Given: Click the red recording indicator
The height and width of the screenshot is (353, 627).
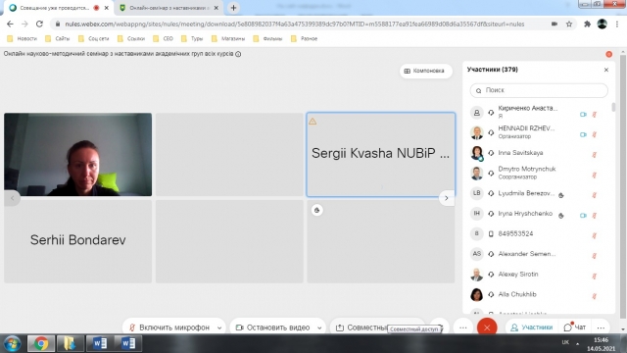Looking at the screenshot, I should point(609,54).
